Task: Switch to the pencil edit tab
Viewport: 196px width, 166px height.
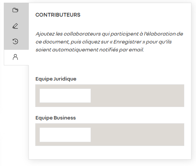Action: click(15, 26)
